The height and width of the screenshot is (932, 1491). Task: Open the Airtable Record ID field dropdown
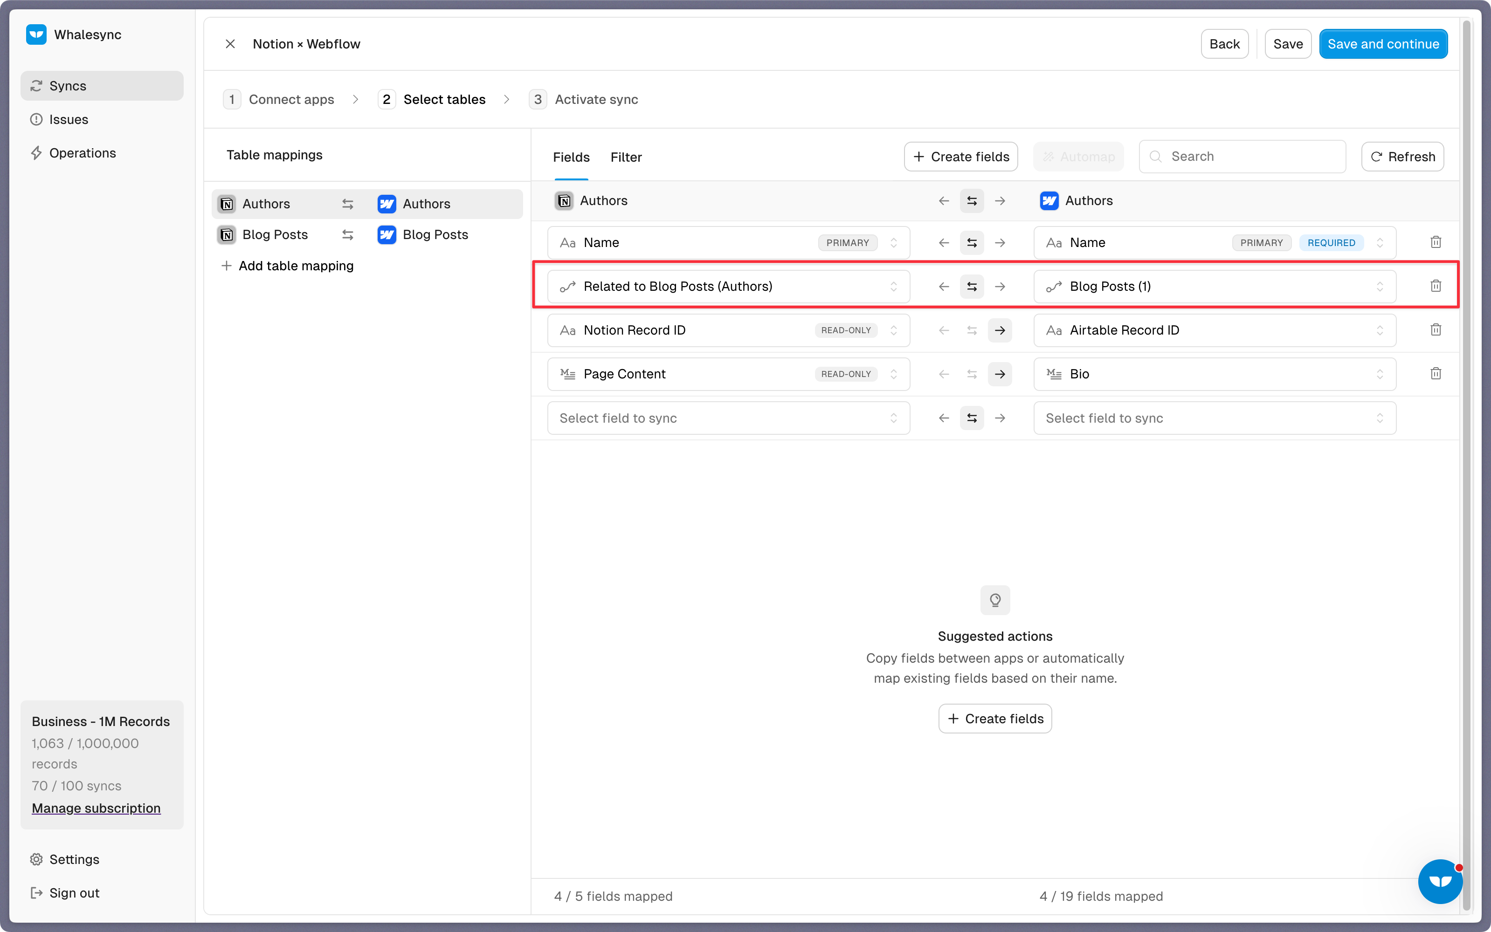1214,330
